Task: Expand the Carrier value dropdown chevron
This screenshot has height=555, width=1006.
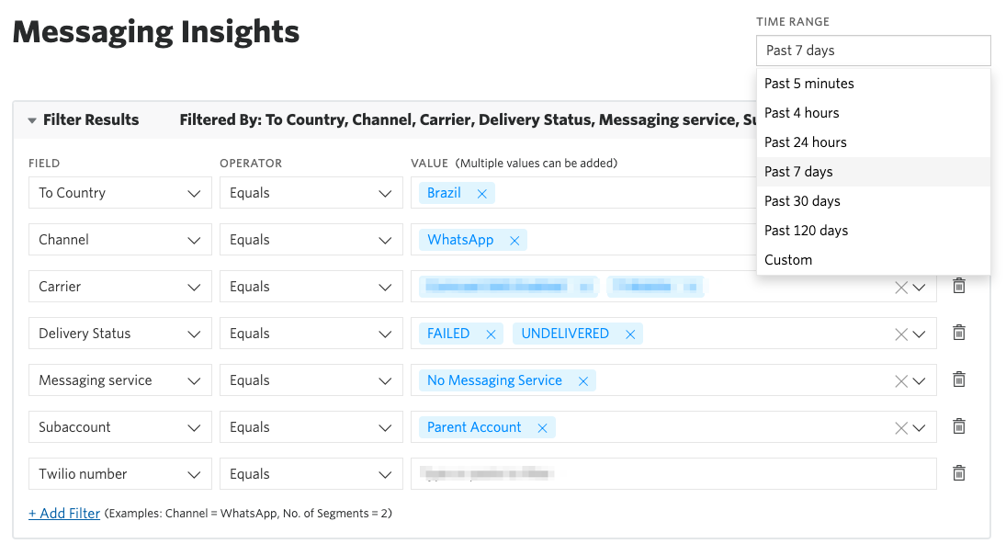Action: pyautogui.click(x=918, y=286)
